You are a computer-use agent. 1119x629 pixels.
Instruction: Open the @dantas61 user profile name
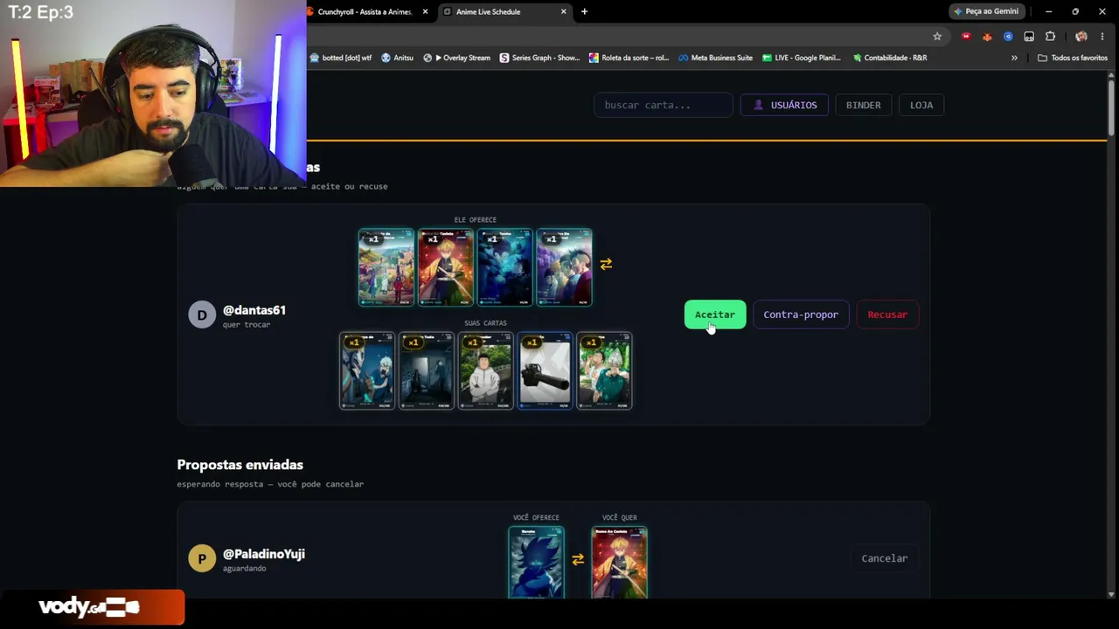(x=254, y=310)
